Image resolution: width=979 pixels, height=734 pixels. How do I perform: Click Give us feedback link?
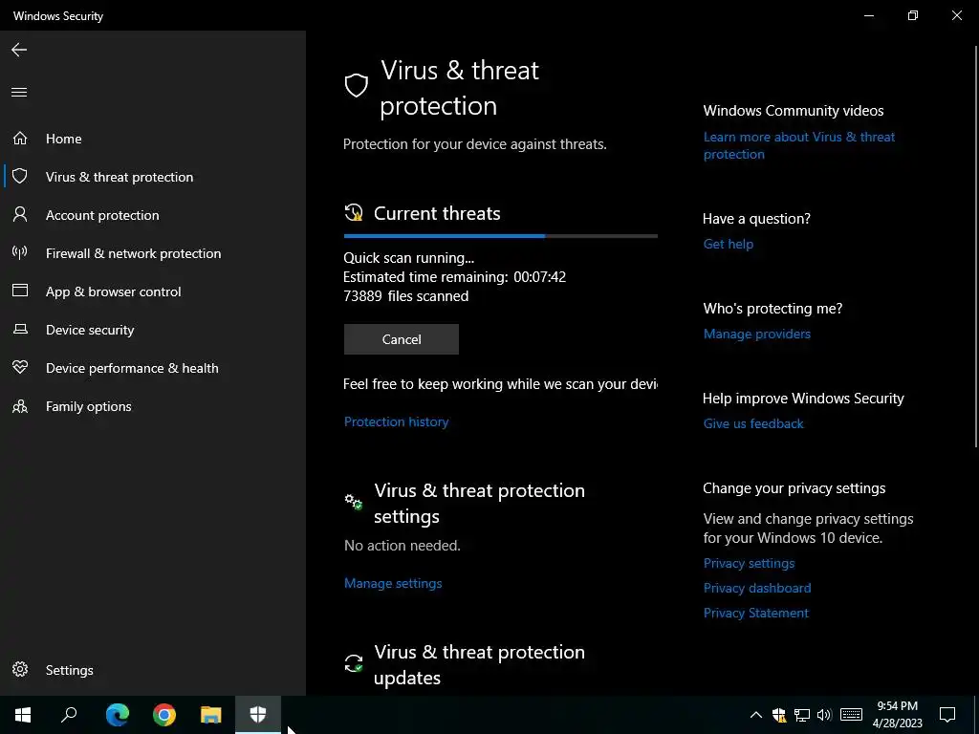753,423
